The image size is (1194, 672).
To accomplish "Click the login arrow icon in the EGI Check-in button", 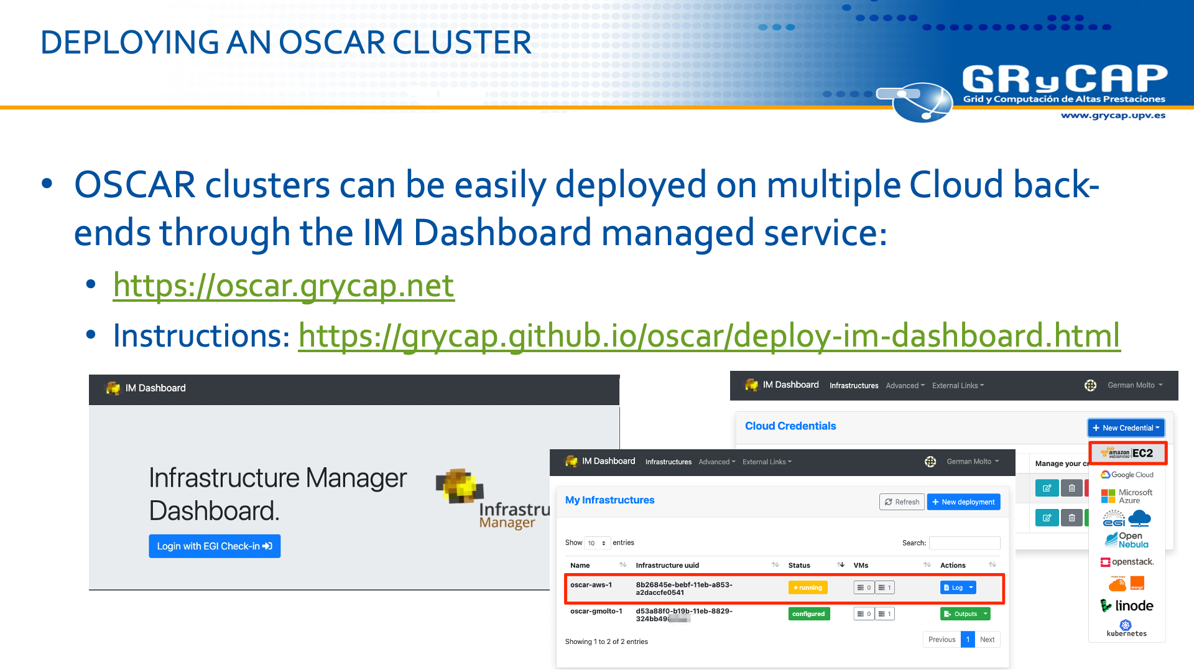I will pos(267,546).
